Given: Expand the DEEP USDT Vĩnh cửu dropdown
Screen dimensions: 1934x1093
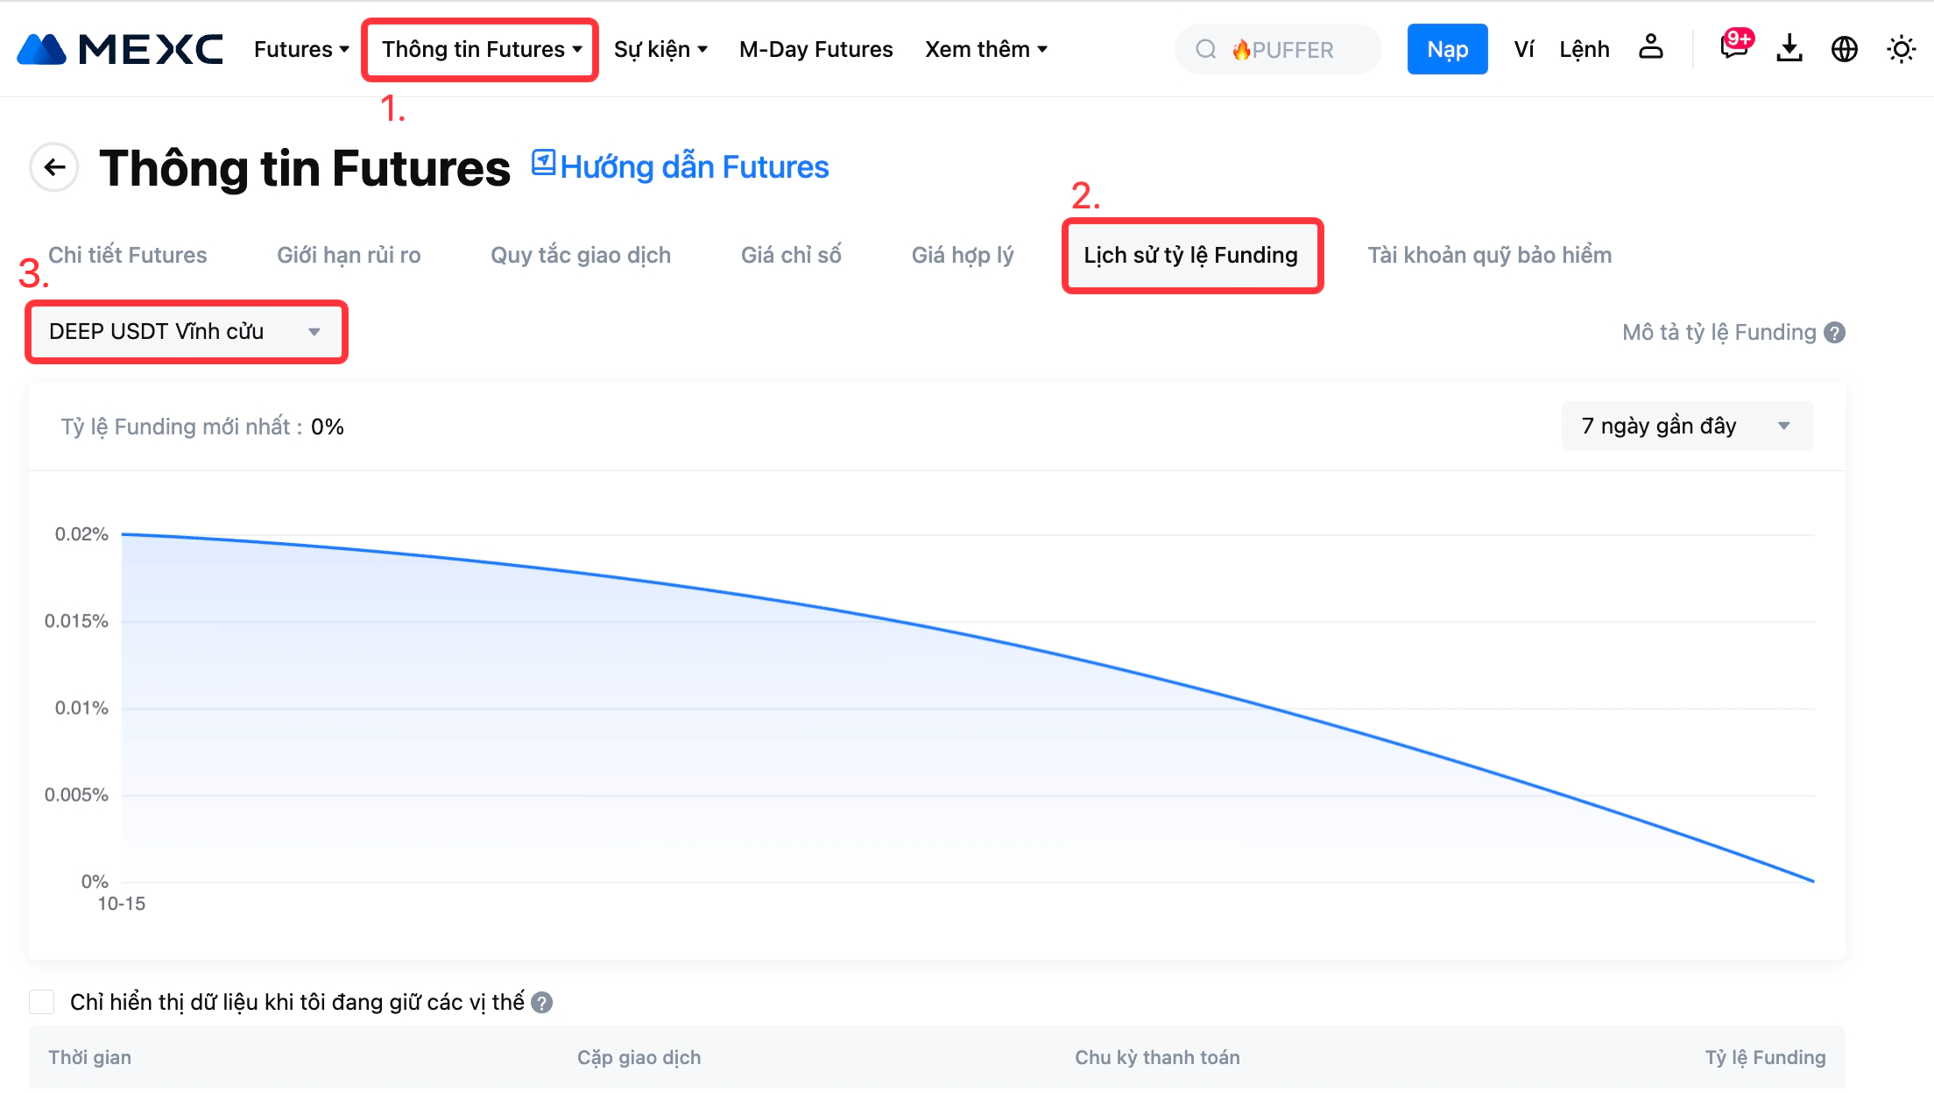Looking at the screenshot, I should pyautogui.click(x=186, y=332).
